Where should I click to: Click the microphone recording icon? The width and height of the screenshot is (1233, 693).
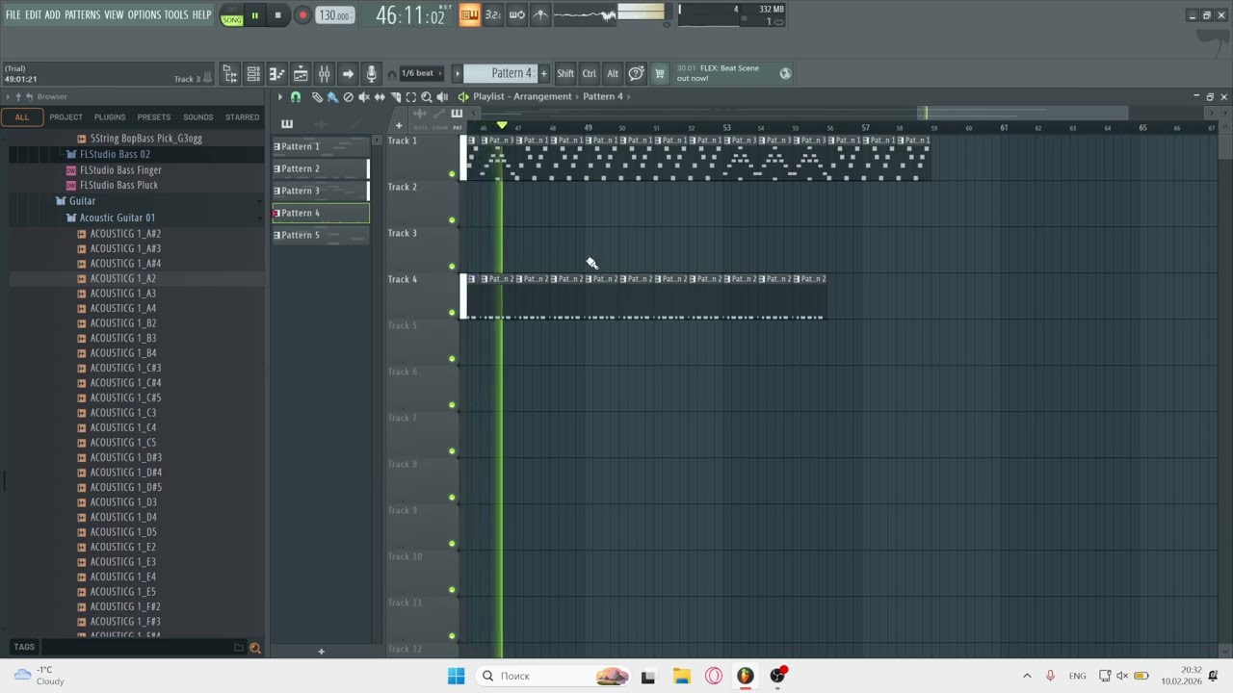pos(371,74)
